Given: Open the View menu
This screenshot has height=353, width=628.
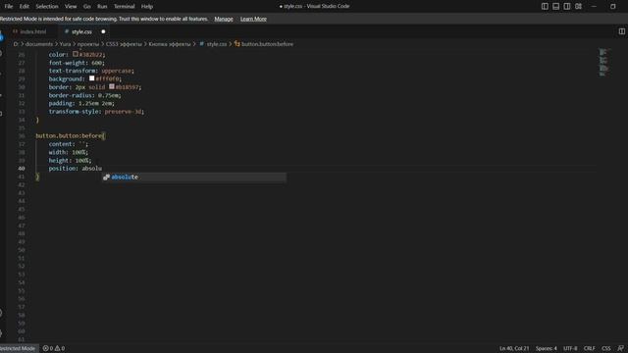Looking at the screenshot, I should pyautogui.click(x=71, y=7).
